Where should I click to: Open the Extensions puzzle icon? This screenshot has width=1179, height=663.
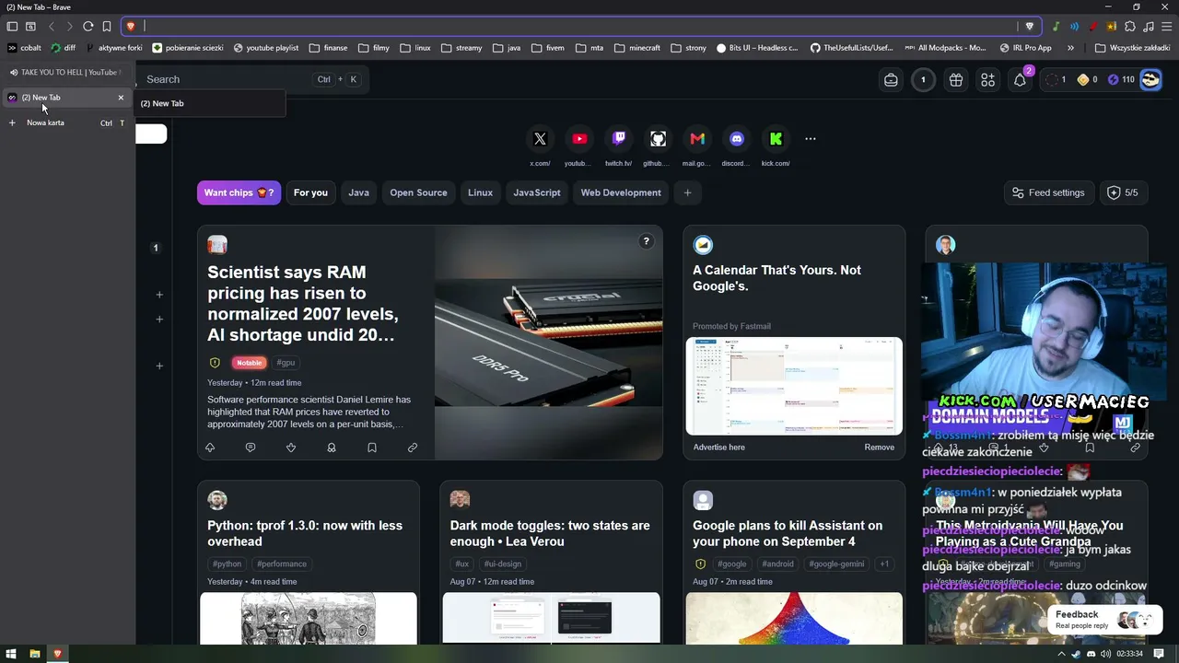click(x=1130, y=27)
